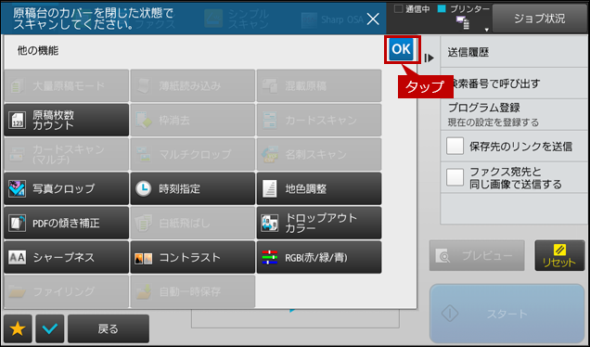
Task: Select 原稿枚数カウント function
Action: coord(66,120)
